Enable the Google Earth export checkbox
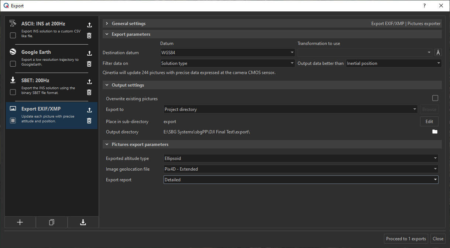Image resolution: width=450 pixels, height=248 pixels. click(13, 64)
